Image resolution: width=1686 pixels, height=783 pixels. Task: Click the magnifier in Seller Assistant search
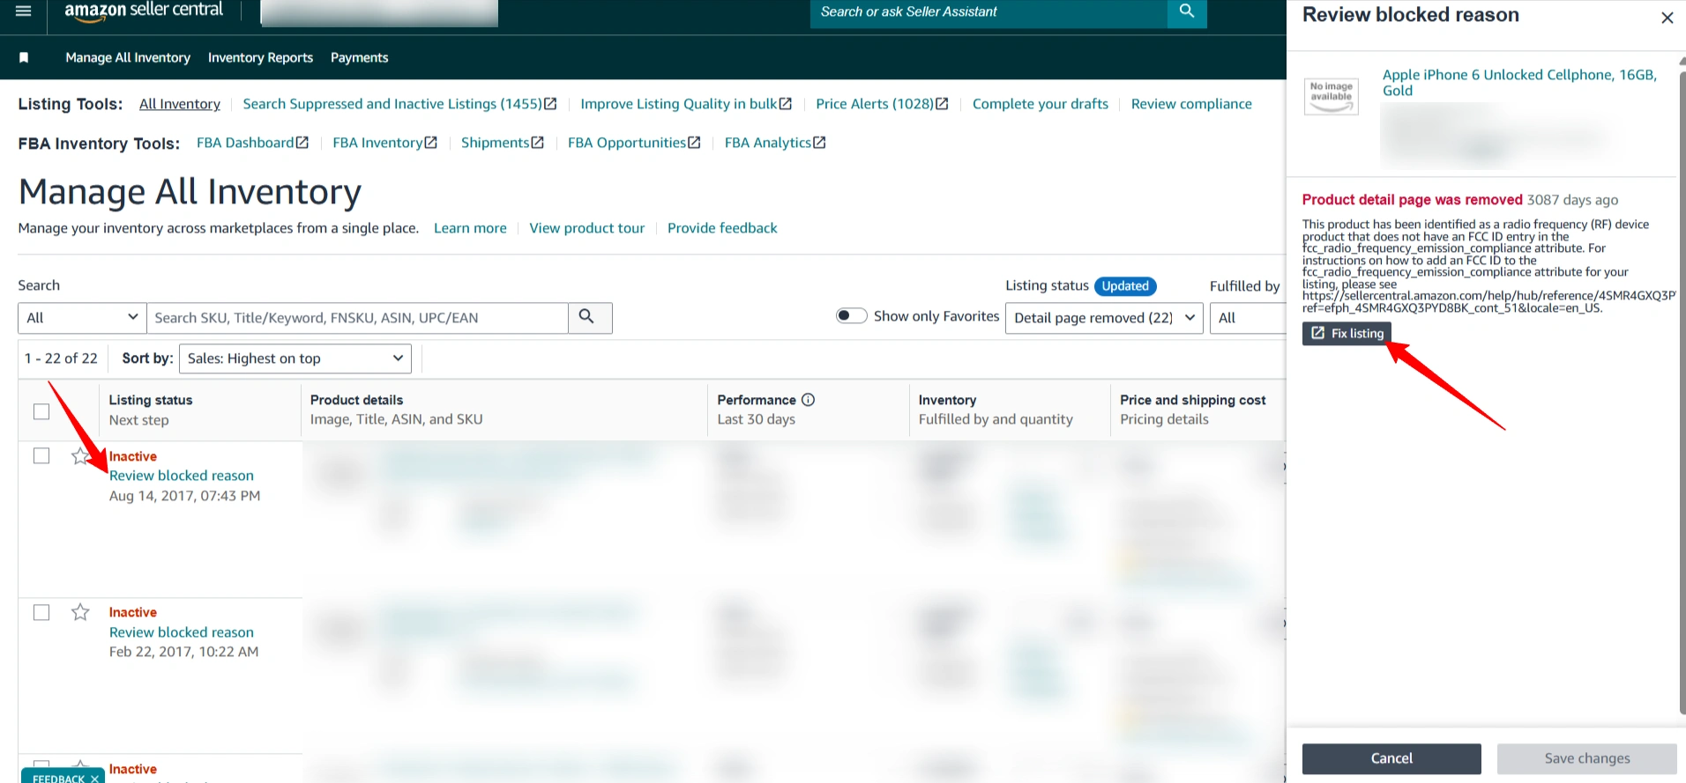[x=1187, y=11]
